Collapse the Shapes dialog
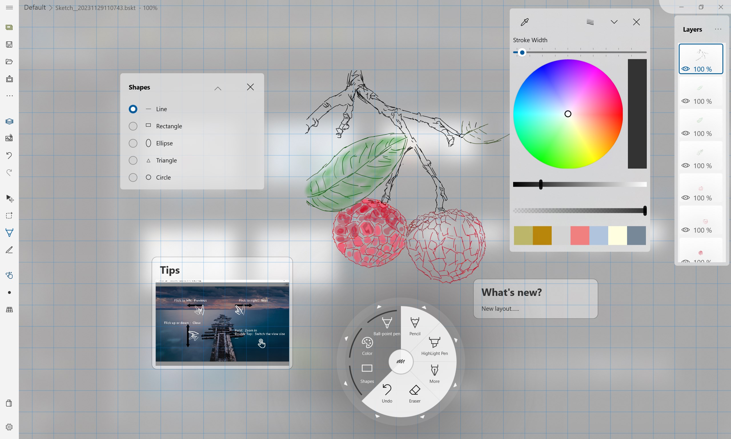Screen dimensions: 731x439 click(x=218, y=88)
